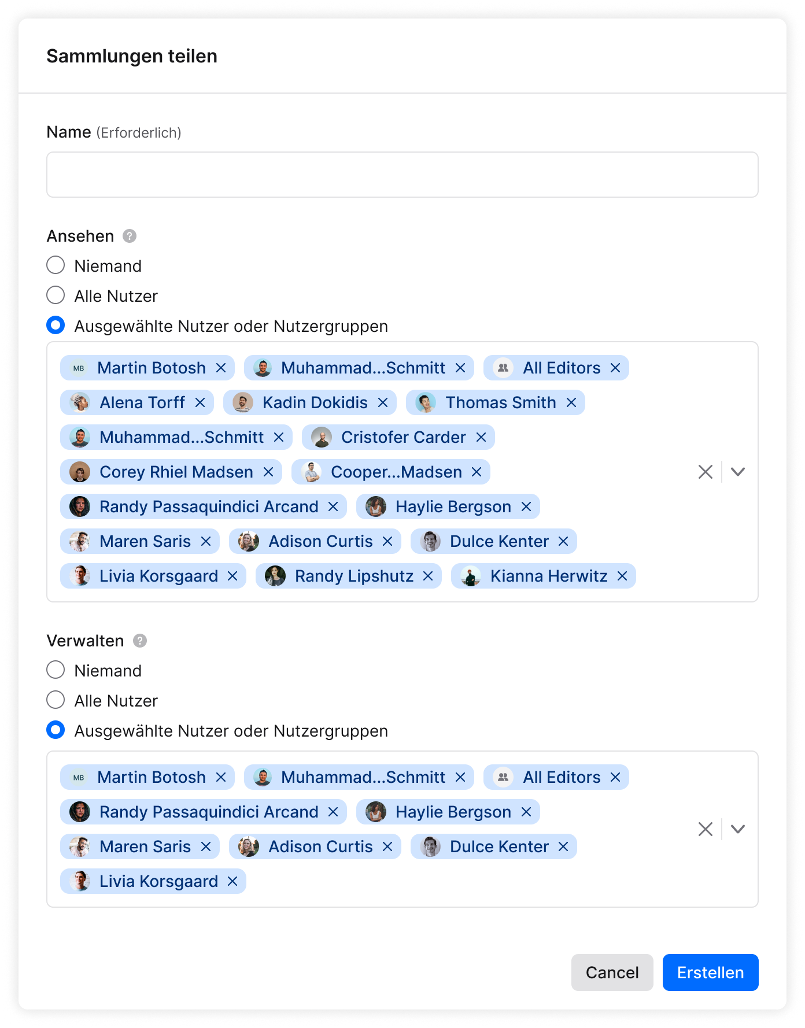Remove Adison Curtis from Verwalten
Screen dimensions: 805x1028
(x=387, y=846)
